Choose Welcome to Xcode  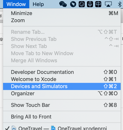tap(62, 79)
